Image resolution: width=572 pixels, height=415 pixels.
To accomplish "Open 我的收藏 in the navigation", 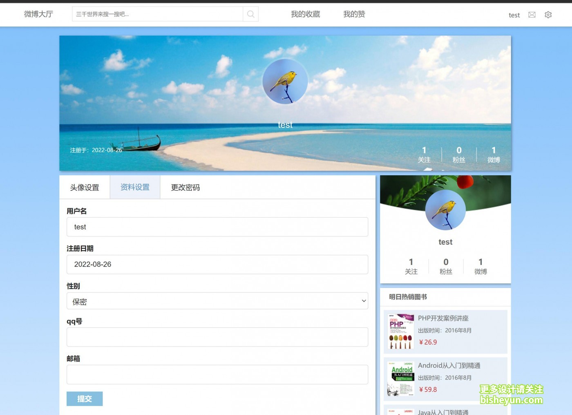I will tap(305, 14).
